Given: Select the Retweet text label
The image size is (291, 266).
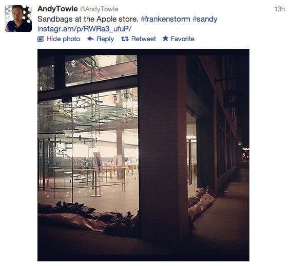Looking at the screenshot, I should [144, 39].
